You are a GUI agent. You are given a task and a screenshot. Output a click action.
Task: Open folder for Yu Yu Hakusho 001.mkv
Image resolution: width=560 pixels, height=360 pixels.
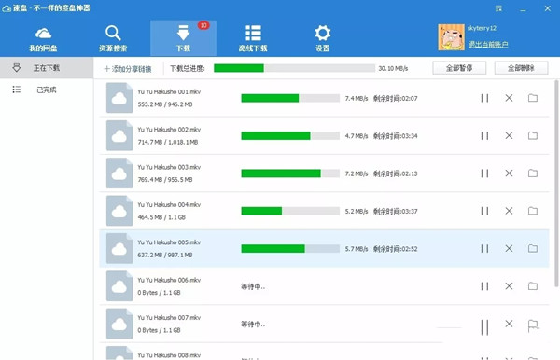pyautogui.click(x=533, y=98)
